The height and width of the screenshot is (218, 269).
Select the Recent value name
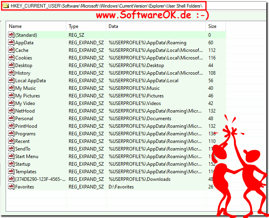(x=22, y=141)
